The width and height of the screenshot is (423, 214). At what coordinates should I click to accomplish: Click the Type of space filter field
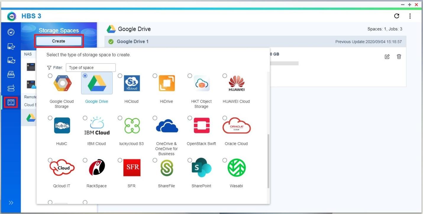(91, 67)
